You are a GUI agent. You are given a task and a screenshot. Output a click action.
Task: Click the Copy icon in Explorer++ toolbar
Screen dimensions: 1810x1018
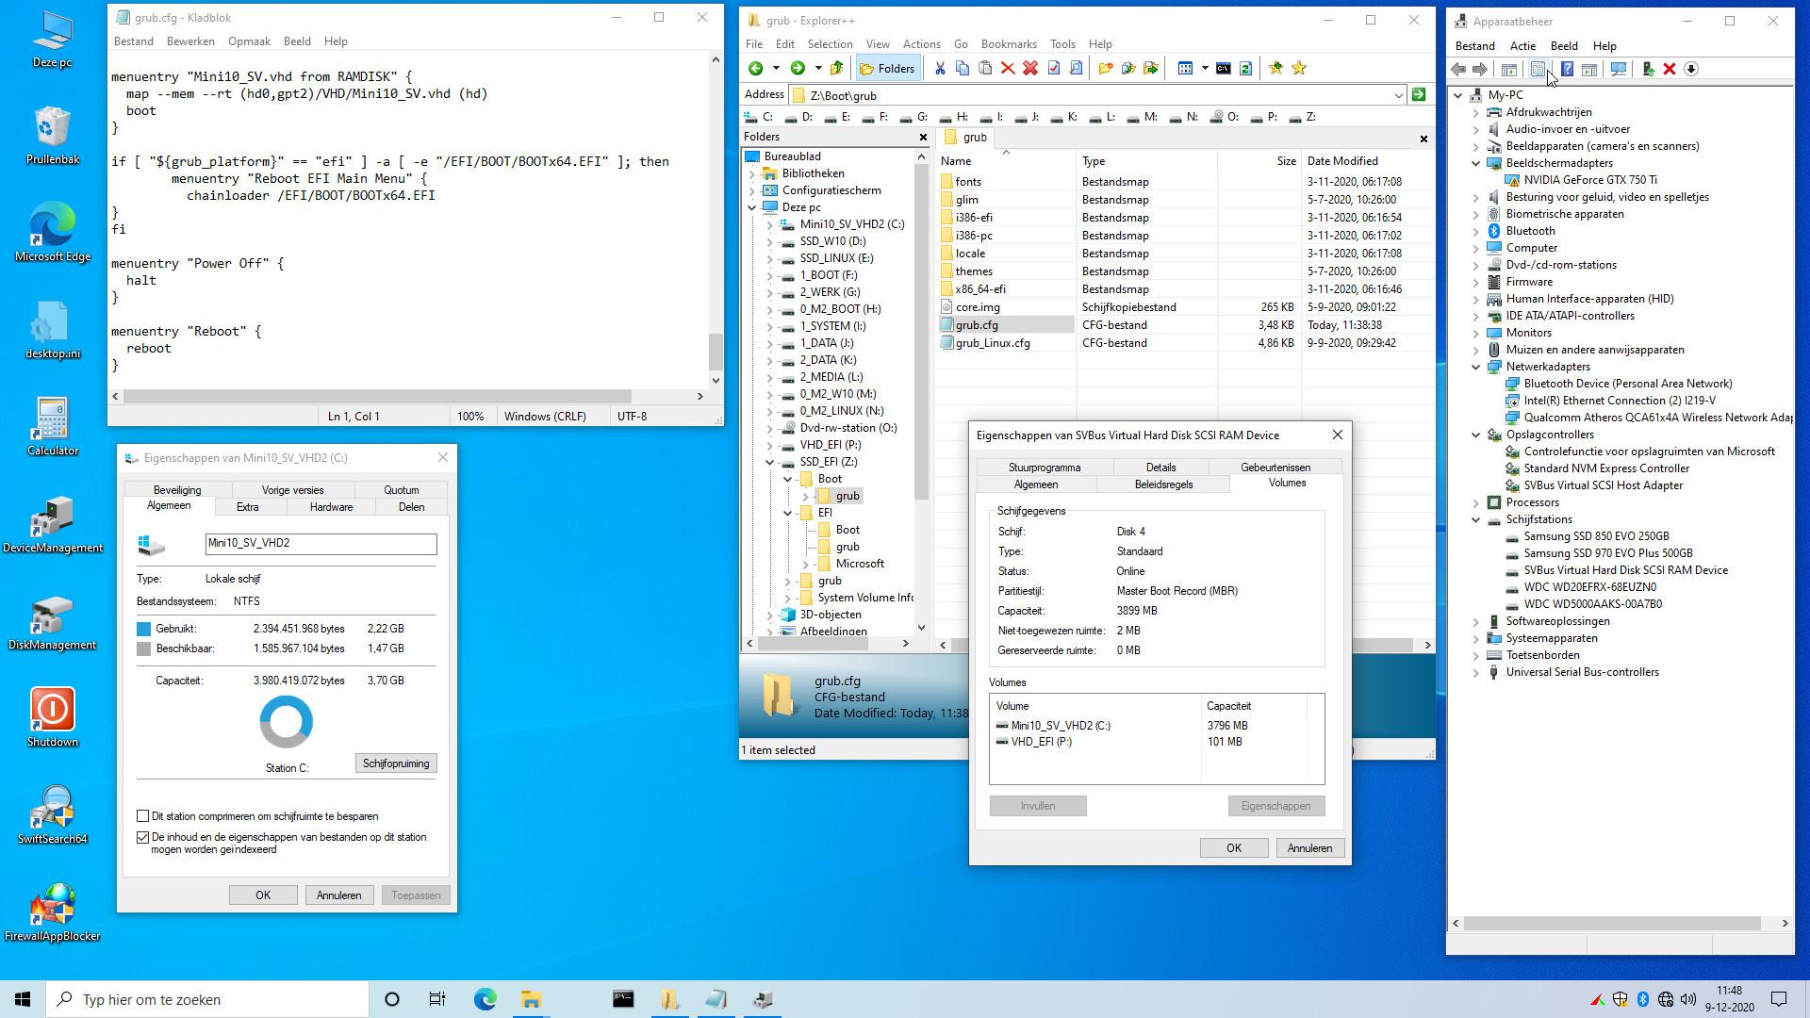[963, 68]
